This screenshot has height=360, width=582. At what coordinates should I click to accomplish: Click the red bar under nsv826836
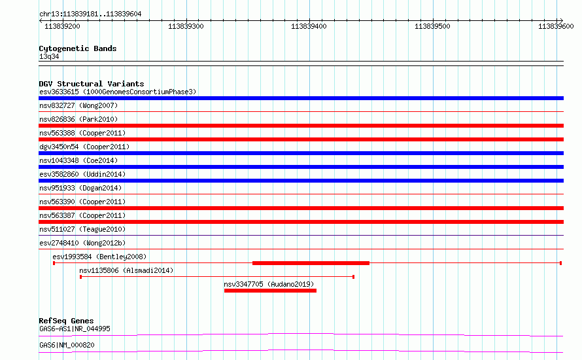click(301, 126)
